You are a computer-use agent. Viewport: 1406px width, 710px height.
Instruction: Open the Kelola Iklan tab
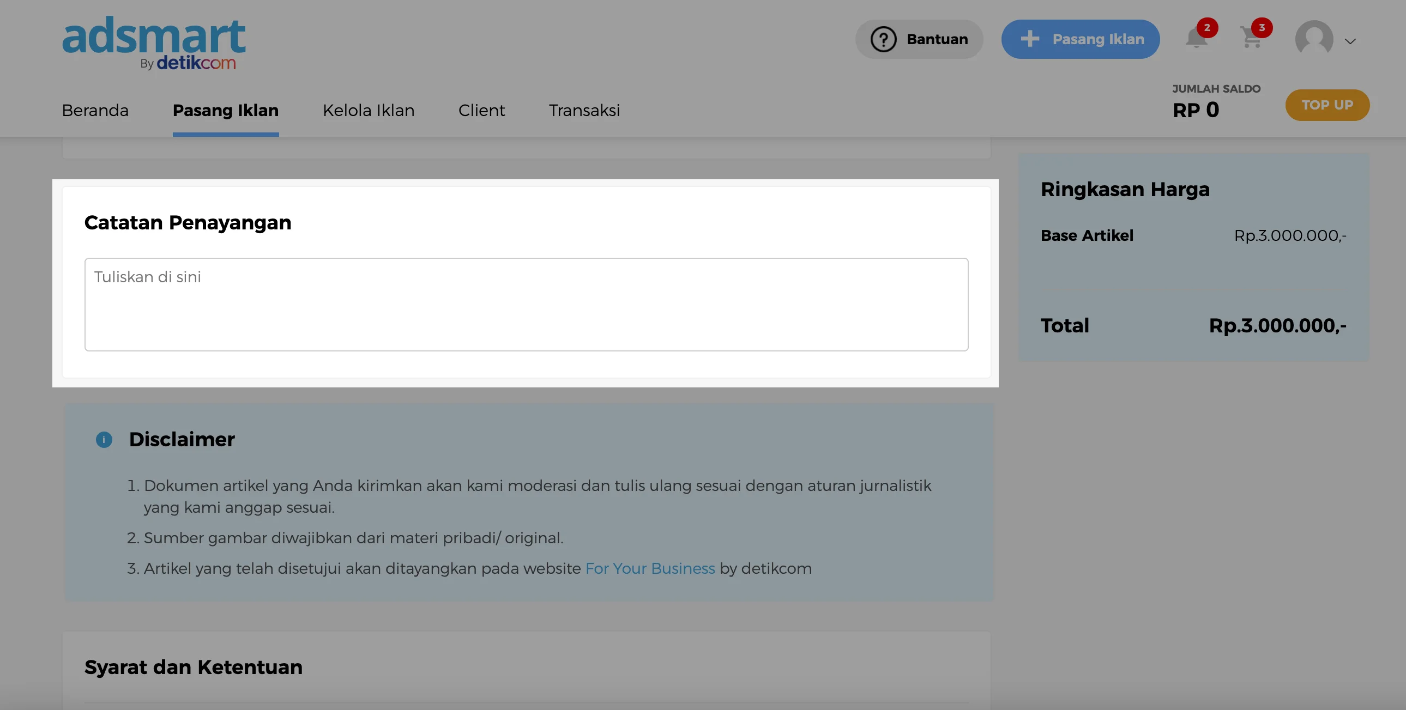[x=369, y=111]
